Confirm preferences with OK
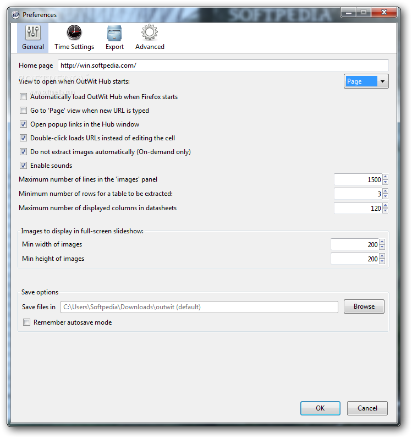 pyautogui.click(x=320, y=408)
